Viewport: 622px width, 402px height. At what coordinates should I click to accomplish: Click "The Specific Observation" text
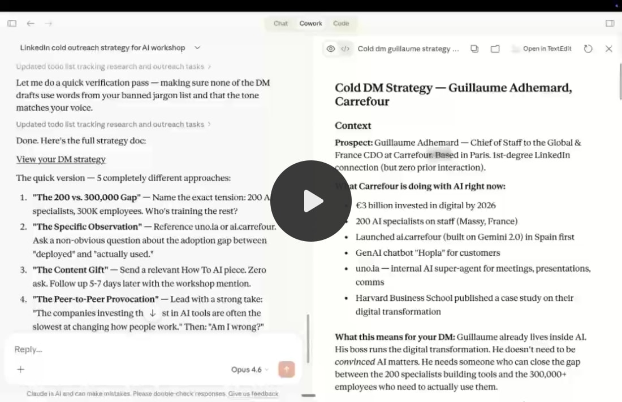[x=87, y=226]
